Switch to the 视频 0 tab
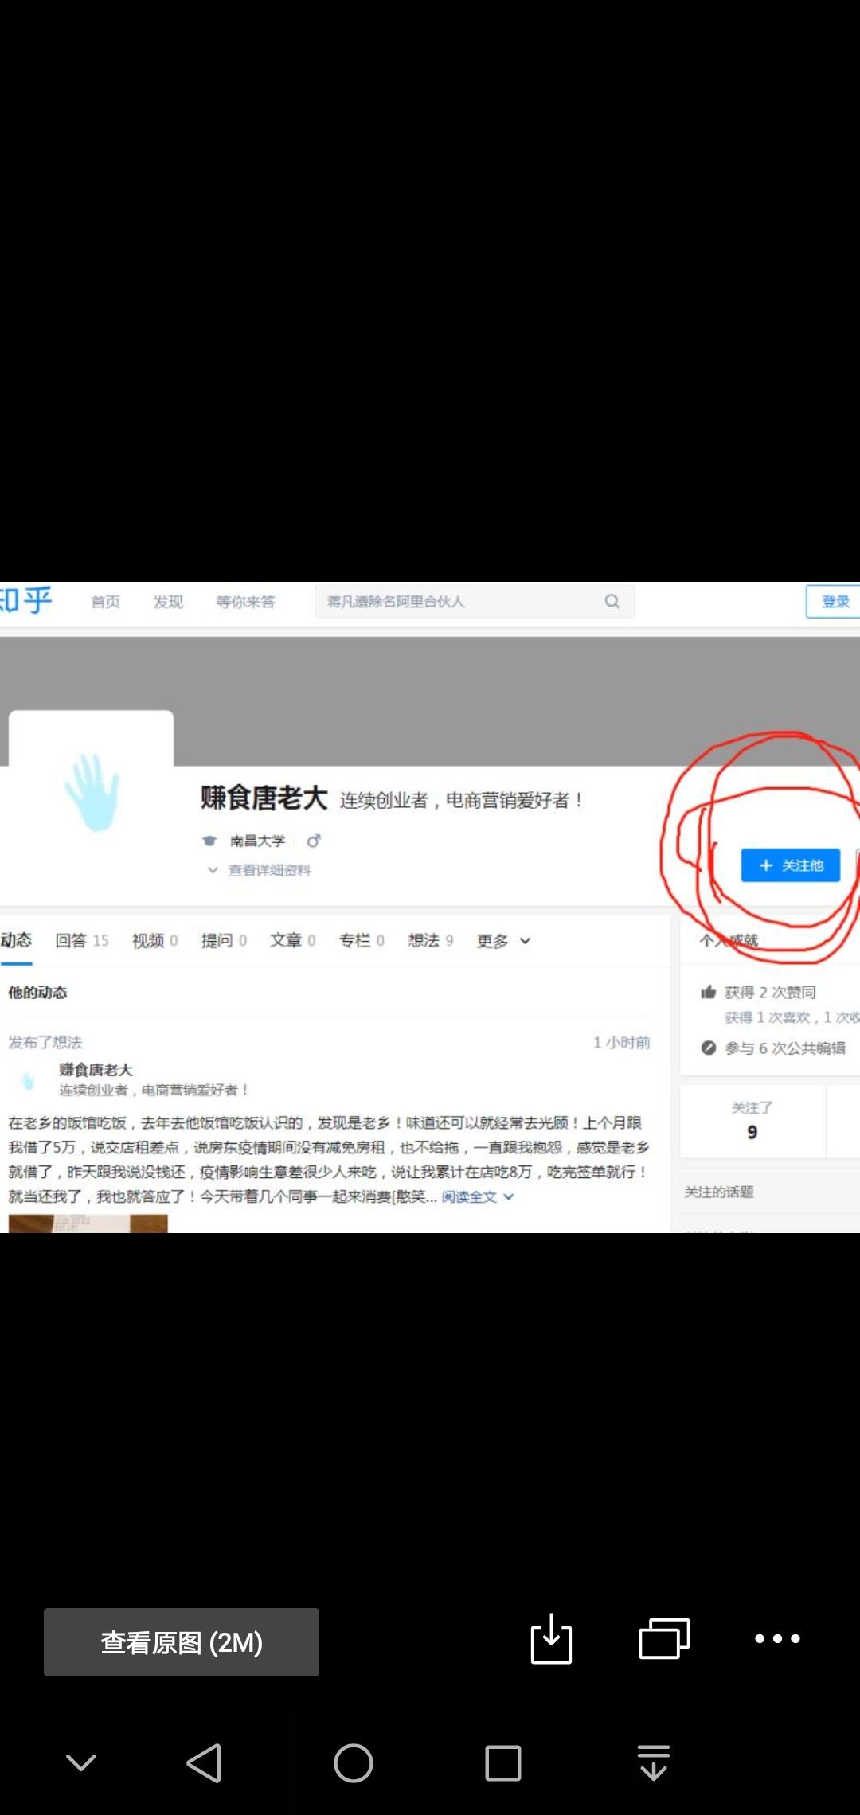 click(x=155, y=941)
